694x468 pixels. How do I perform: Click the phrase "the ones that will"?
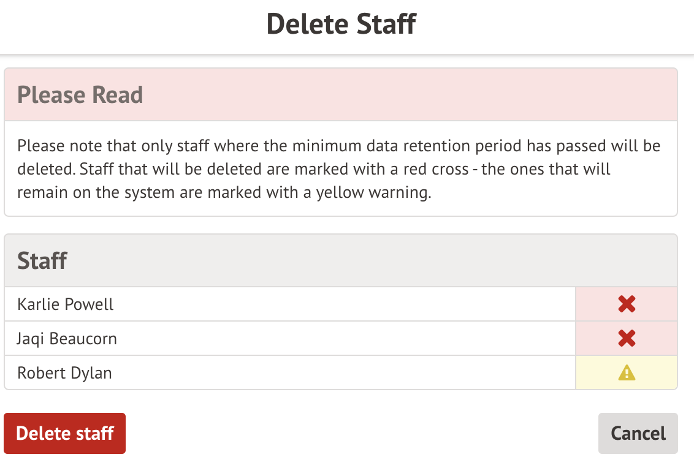pos(546,169)
